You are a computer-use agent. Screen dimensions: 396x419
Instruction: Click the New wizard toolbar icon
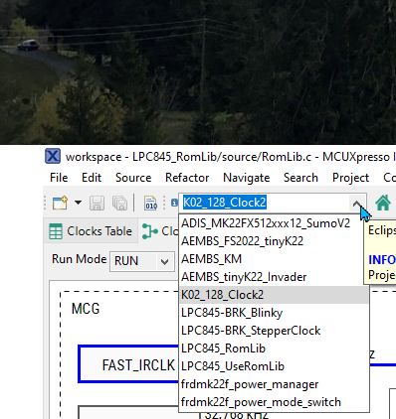click(60, 203)
